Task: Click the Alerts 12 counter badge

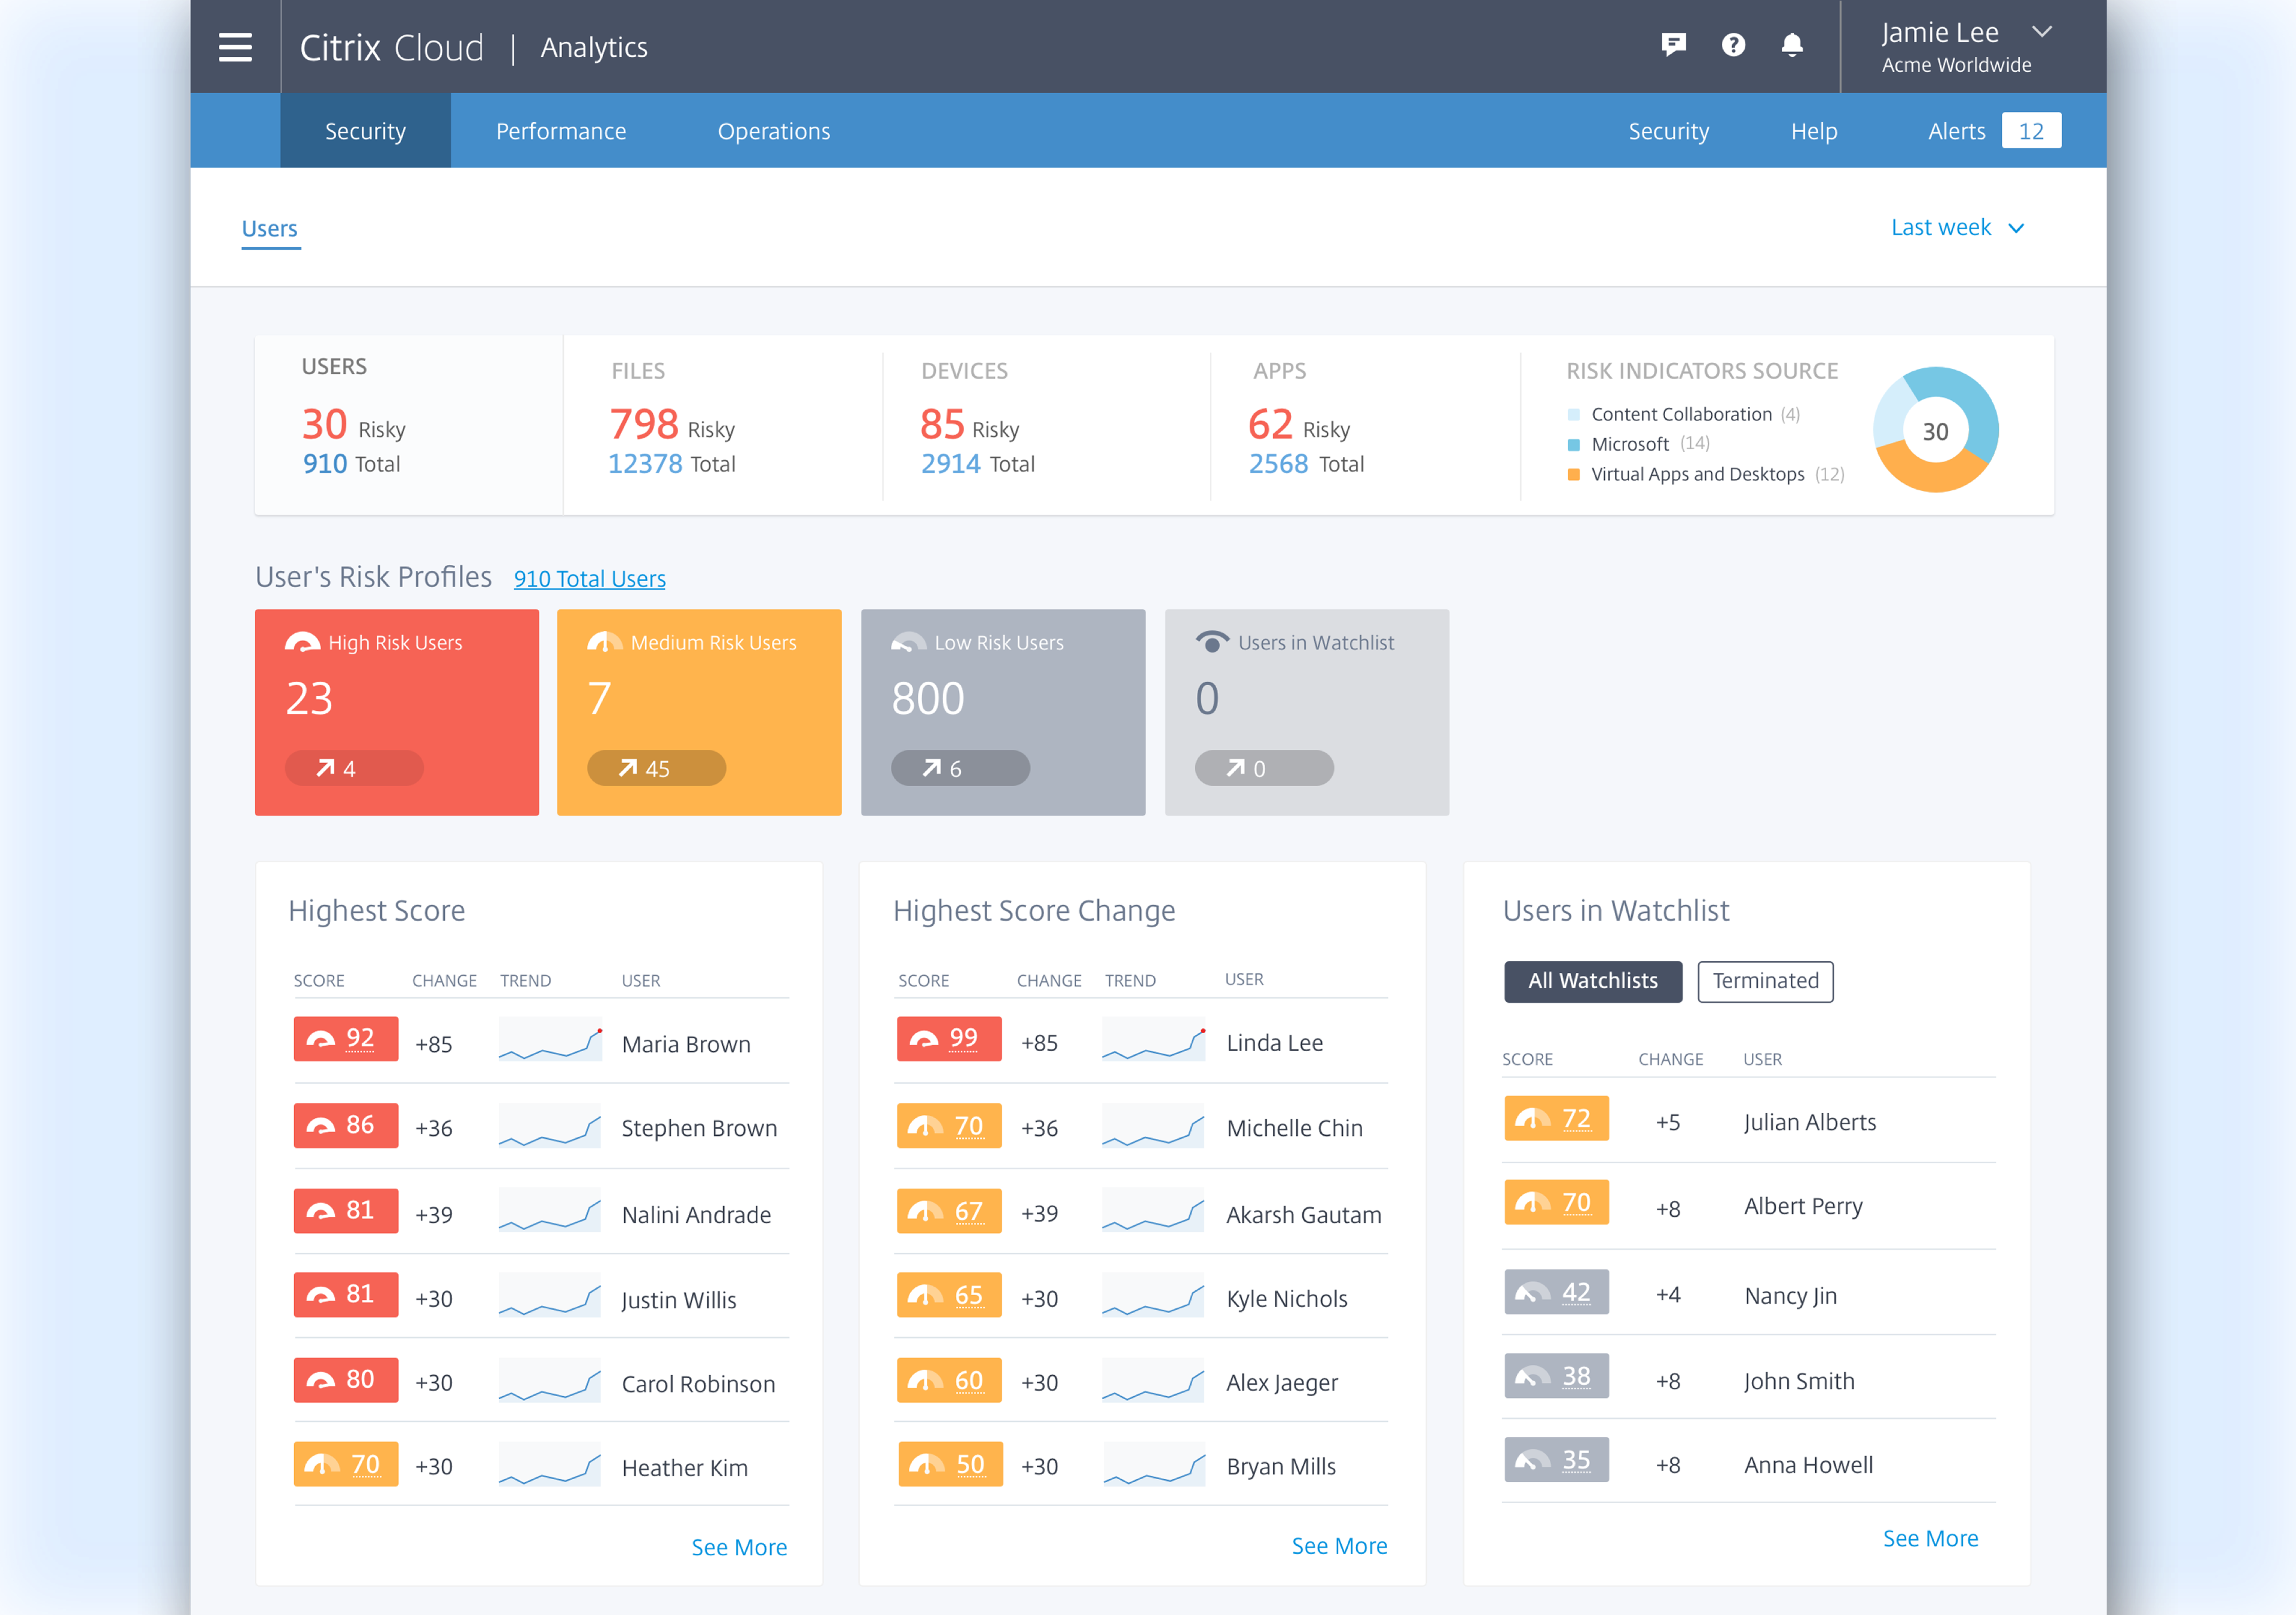Action: [2030, 131]
